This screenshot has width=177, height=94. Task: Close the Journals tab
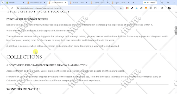[87, 3]
